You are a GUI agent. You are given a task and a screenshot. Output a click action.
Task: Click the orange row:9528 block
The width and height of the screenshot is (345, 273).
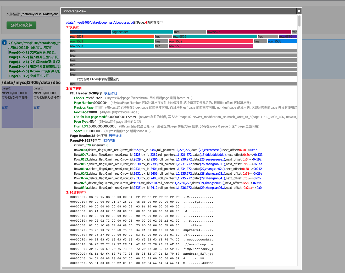(x=111, y=36)
